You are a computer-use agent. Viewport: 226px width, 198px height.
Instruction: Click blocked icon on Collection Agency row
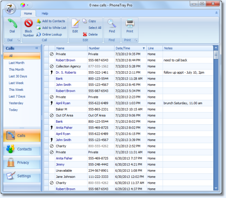tap(51, 66)
